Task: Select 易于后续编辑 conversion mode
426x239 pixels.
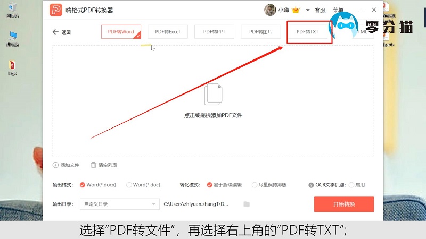Action: pos(224,185)
